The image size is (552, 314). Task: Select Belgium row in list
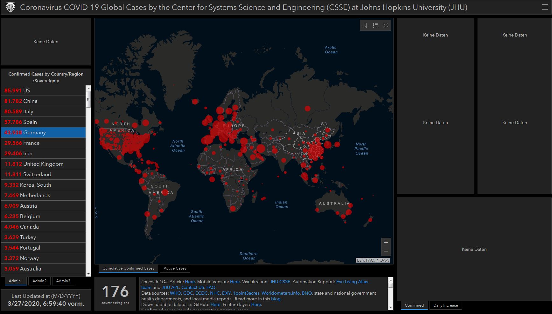click(43, 216)
